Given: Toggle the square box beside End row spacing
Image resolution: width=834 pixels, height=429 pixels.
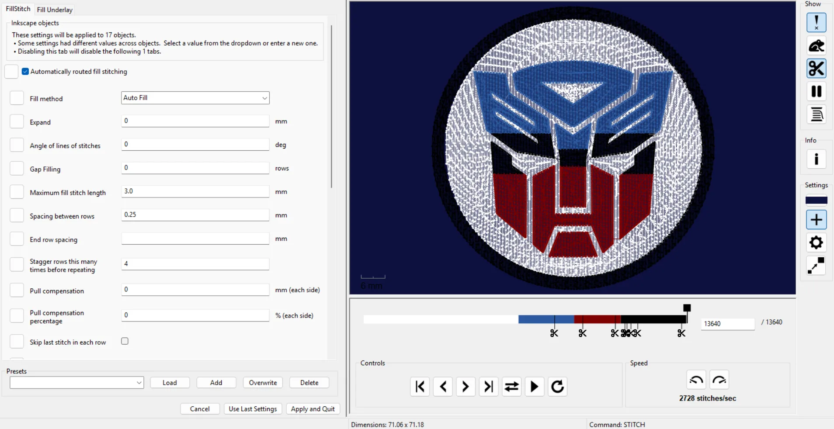Looking at the screenshot, I should tap(17, 239).
